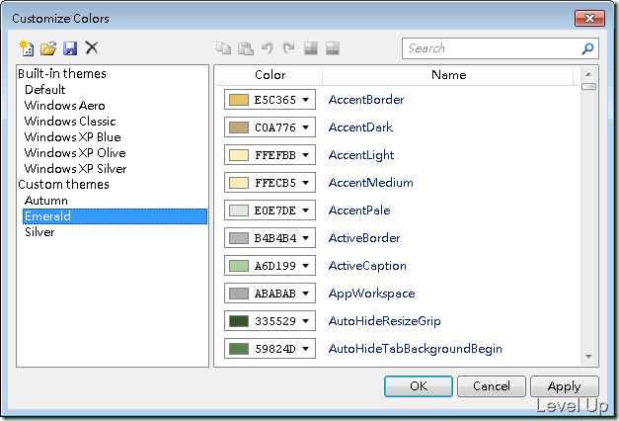Click the Paste color icon

point(246,48)
